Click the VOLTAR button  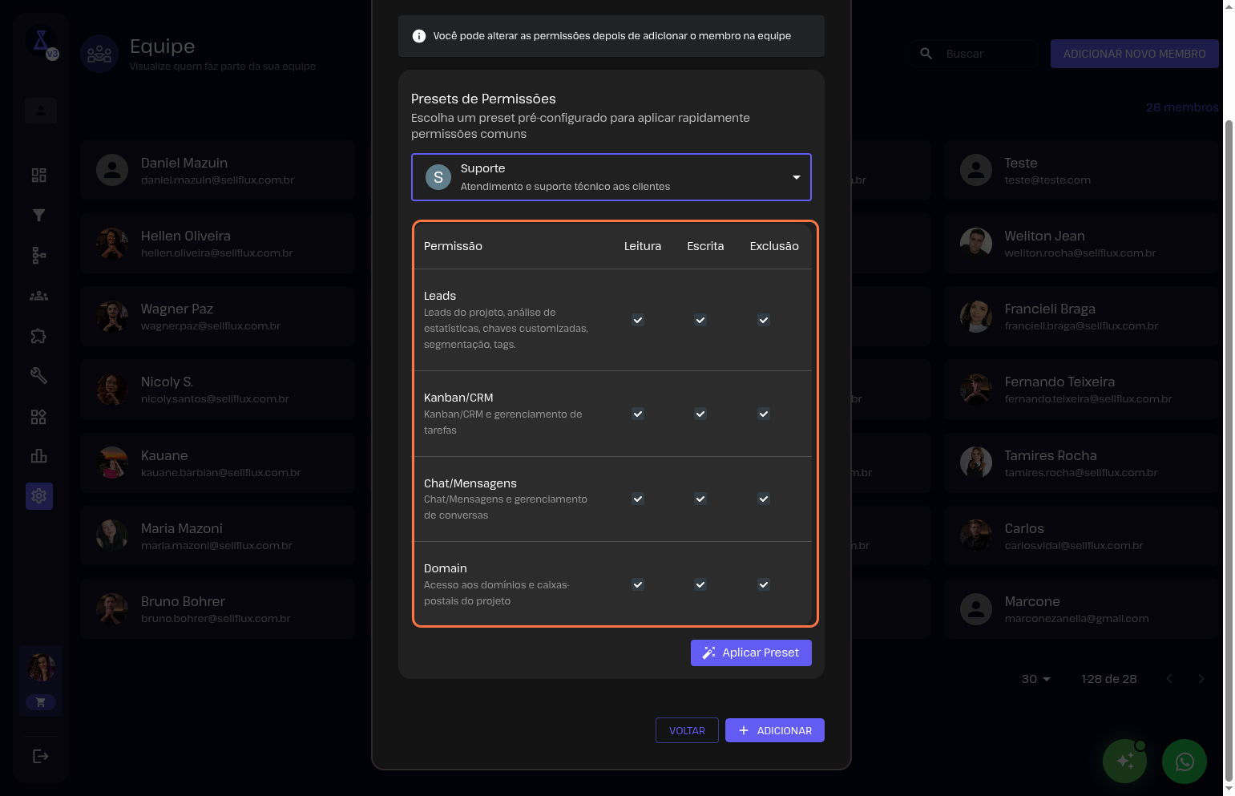coord(687,730)
